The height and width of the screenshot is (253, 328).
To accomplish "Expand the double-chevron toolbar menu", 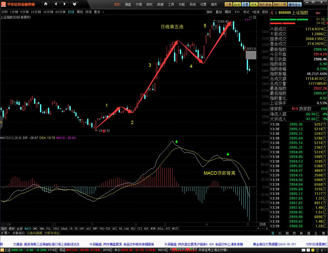I will pos(74,4).
